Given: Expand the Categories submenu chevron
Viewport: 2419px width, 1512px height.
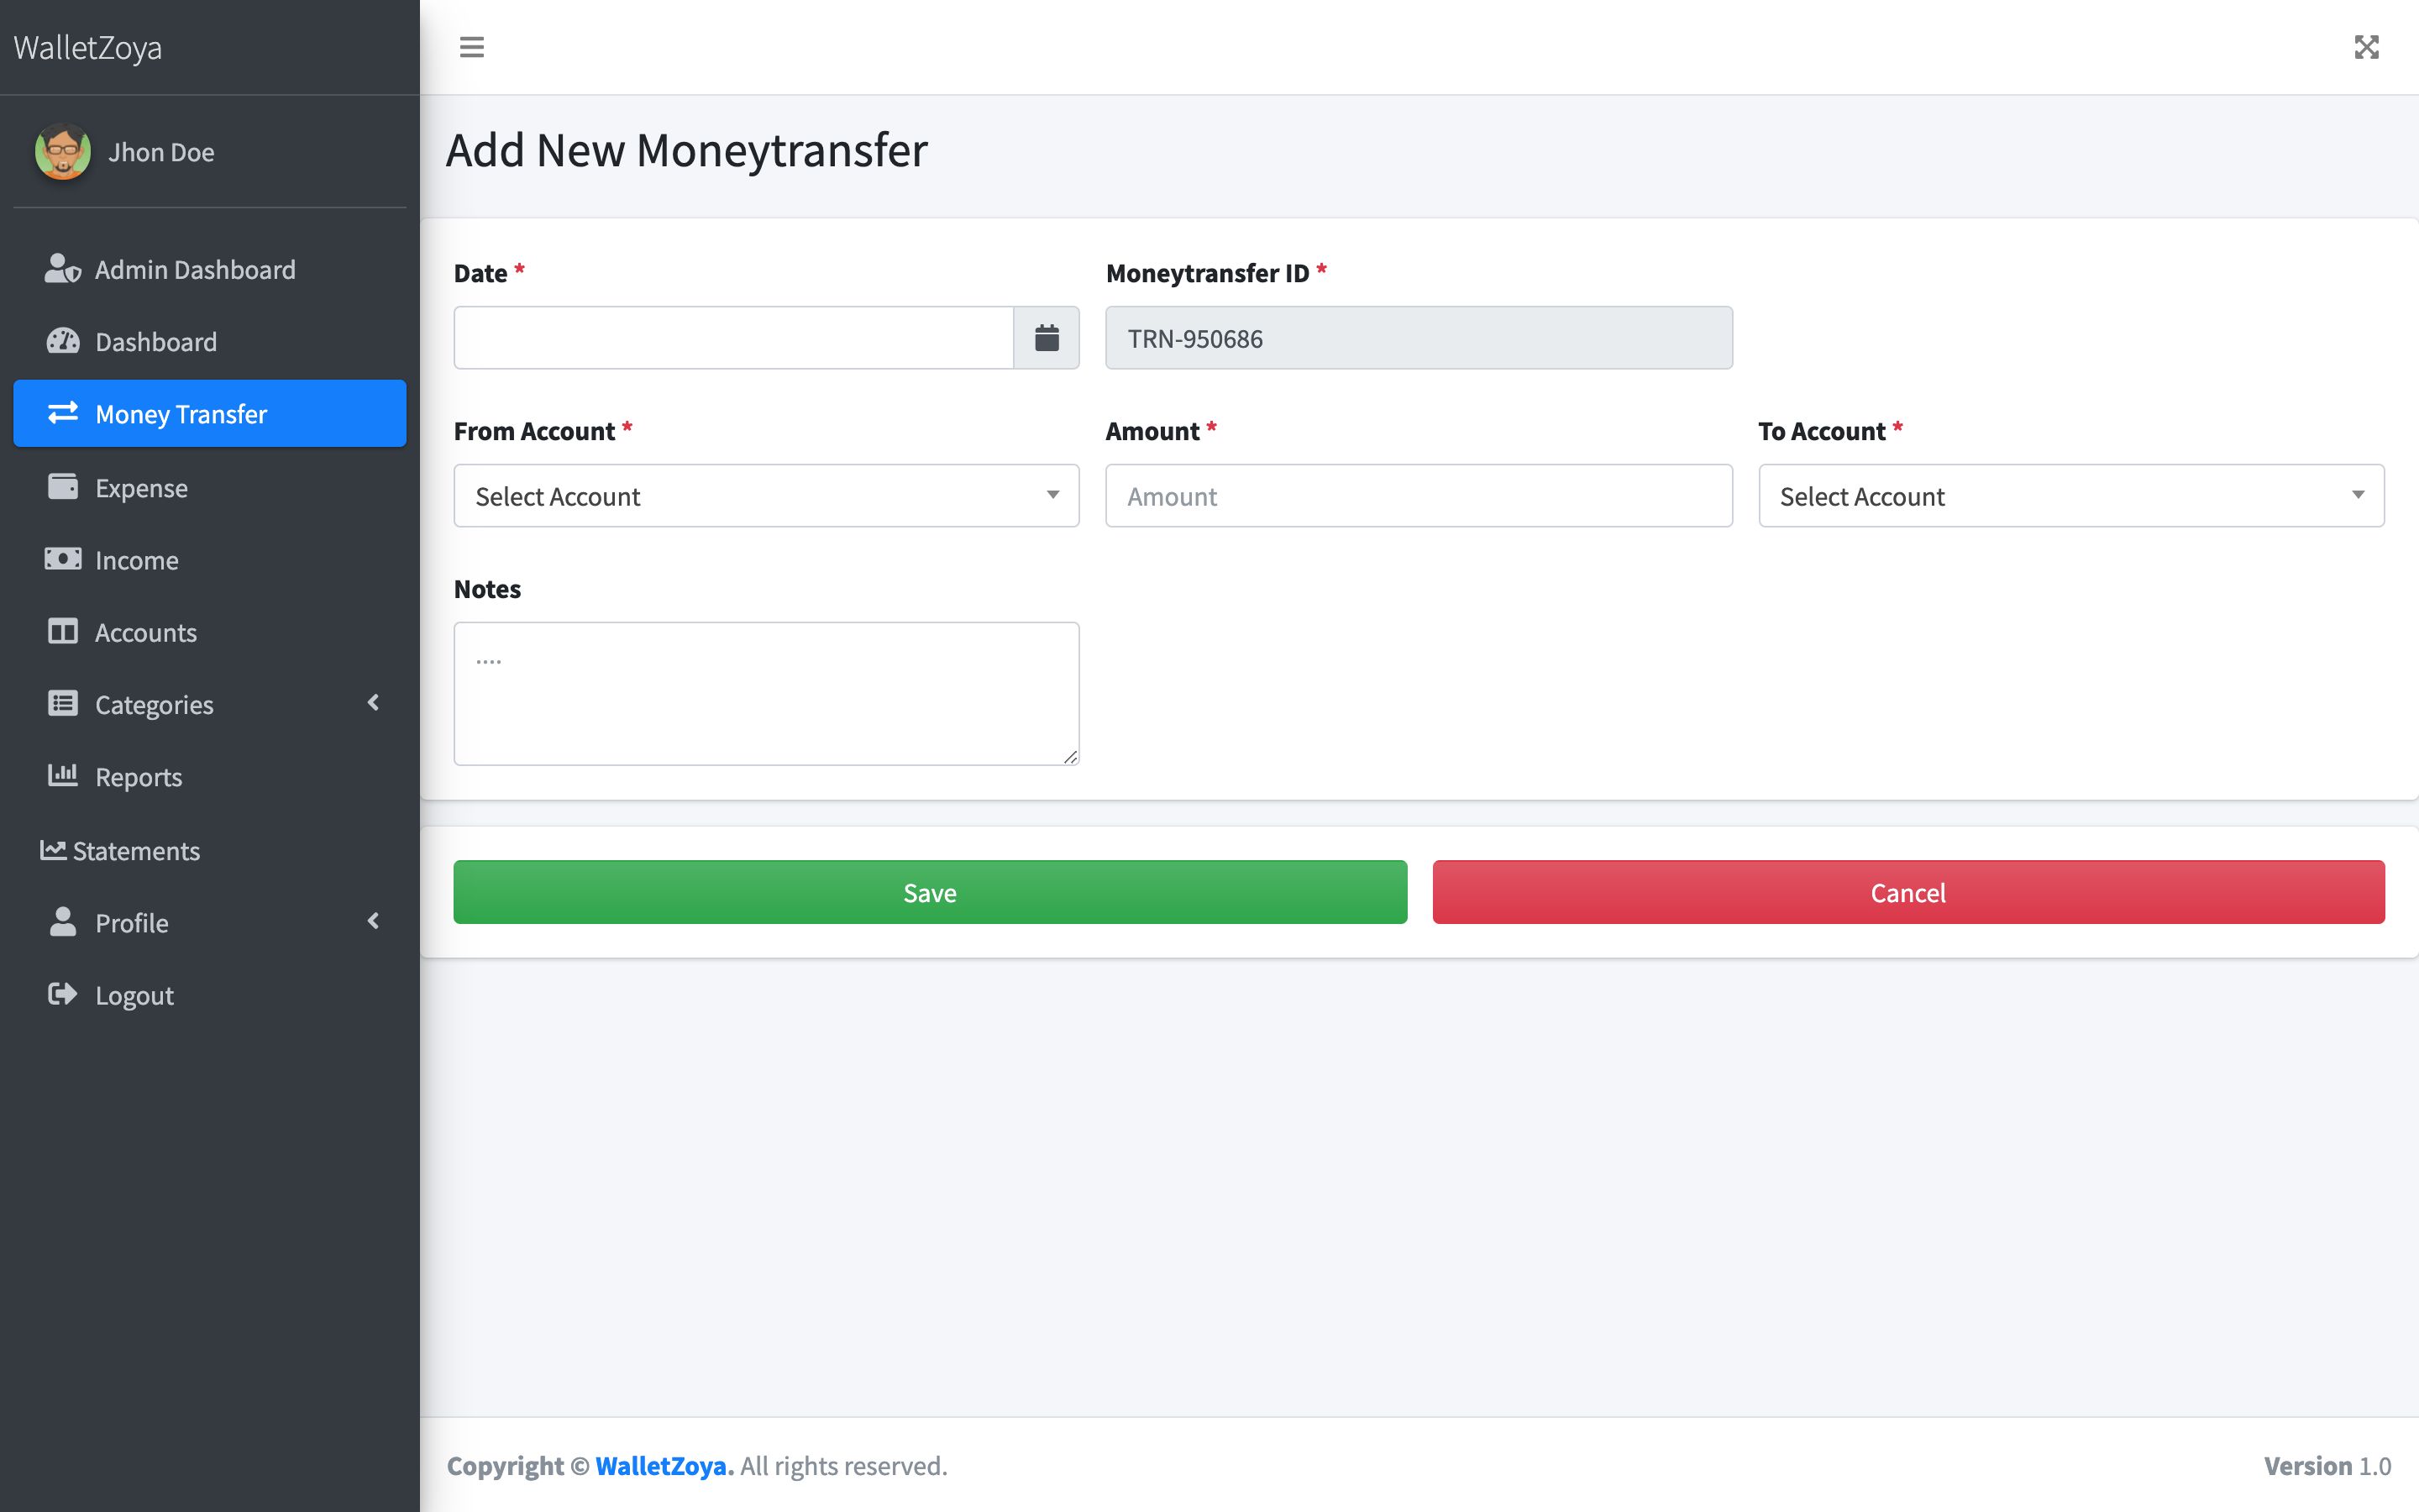Looking at the screenshot, I should (374, 703).
